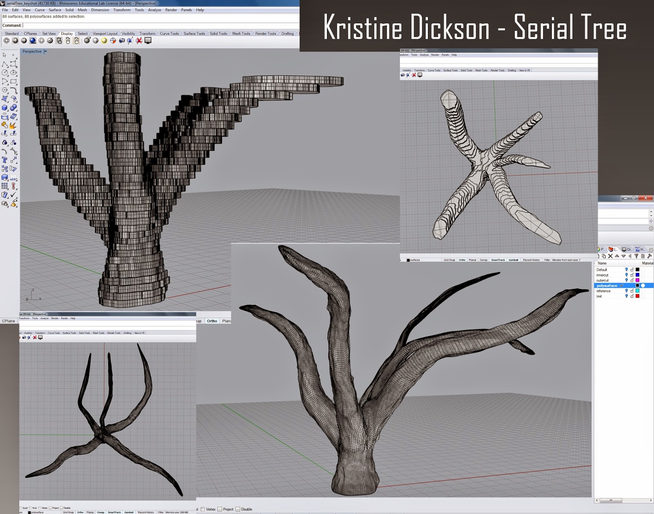Click the Display panel monitor icon
Image resolution: width=654 pixels, height=514 pixels.
point(624,250)
